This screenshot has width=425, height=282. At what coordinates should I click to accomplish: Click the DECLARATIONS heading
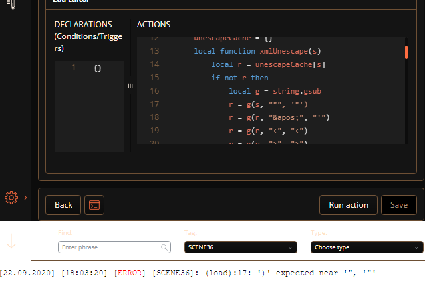coord(83,25)
